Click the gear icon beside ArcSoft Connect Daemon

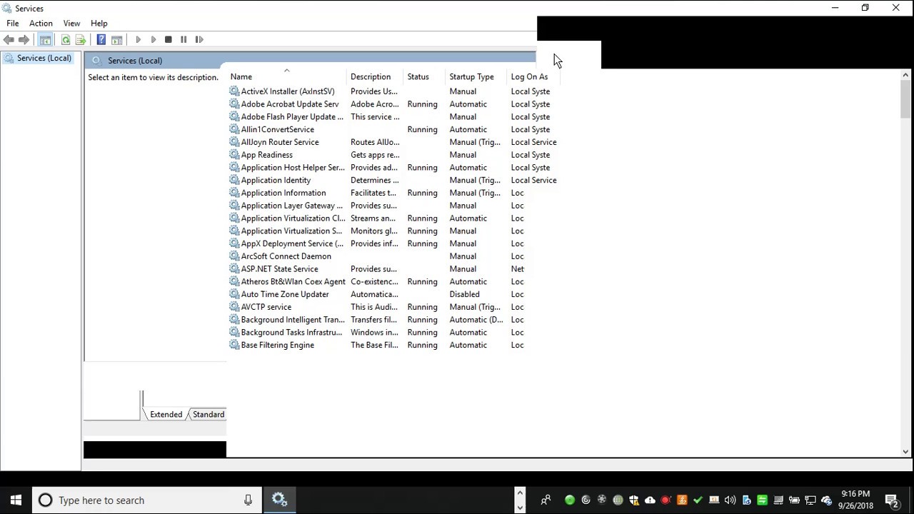[234, 256]
